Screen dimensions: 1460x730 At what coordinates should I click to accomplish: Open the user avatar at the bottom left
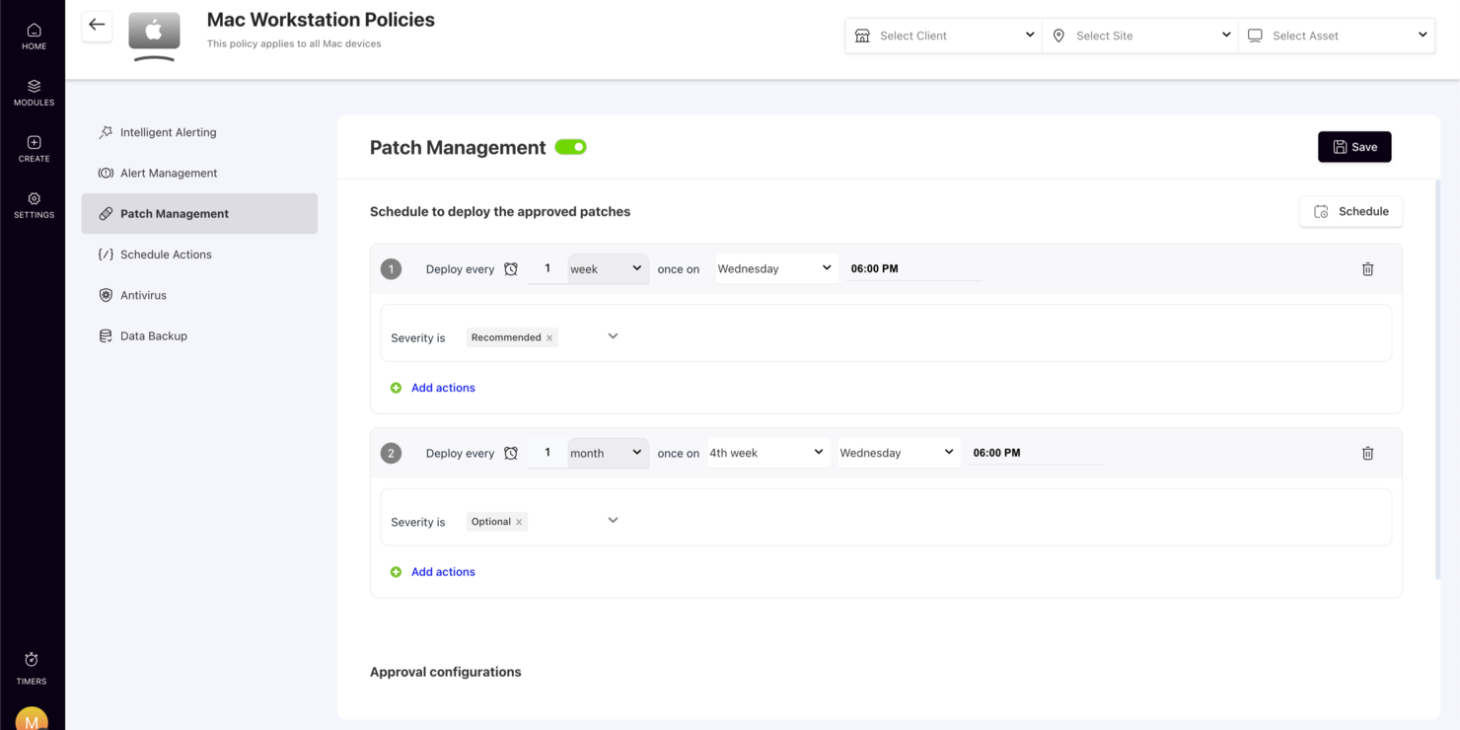[x=31, y=719]
